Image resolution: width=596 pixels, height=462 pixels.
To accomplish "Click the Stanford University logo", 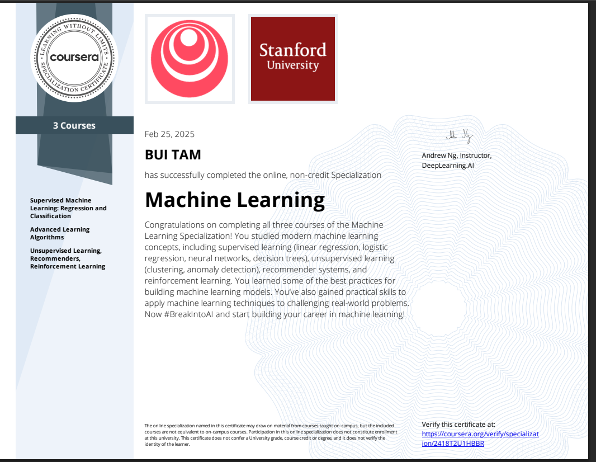I will (293, 58).
